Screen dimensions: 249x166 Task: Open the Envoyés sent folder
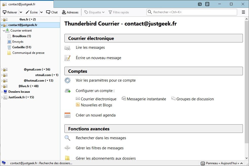[18, 42]
